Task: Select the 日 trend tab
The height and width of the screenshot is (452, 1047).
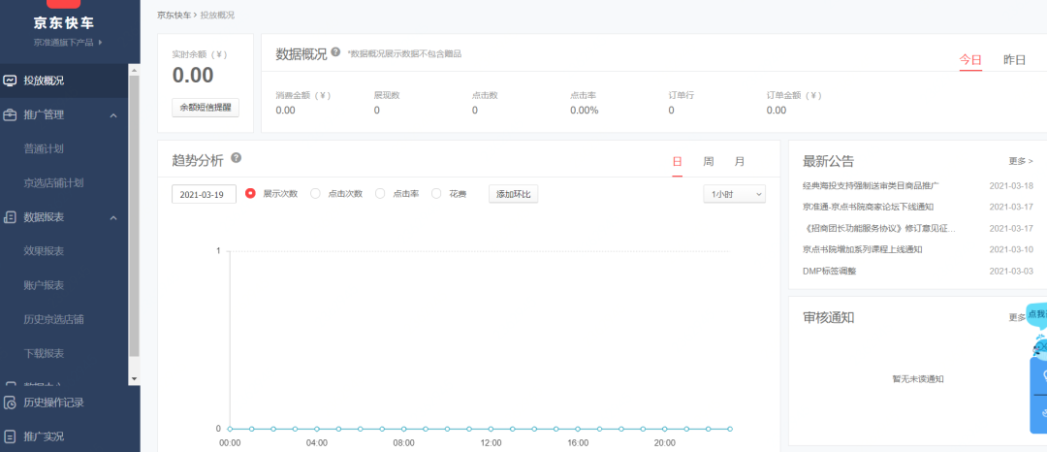Action: click(677, 162)
